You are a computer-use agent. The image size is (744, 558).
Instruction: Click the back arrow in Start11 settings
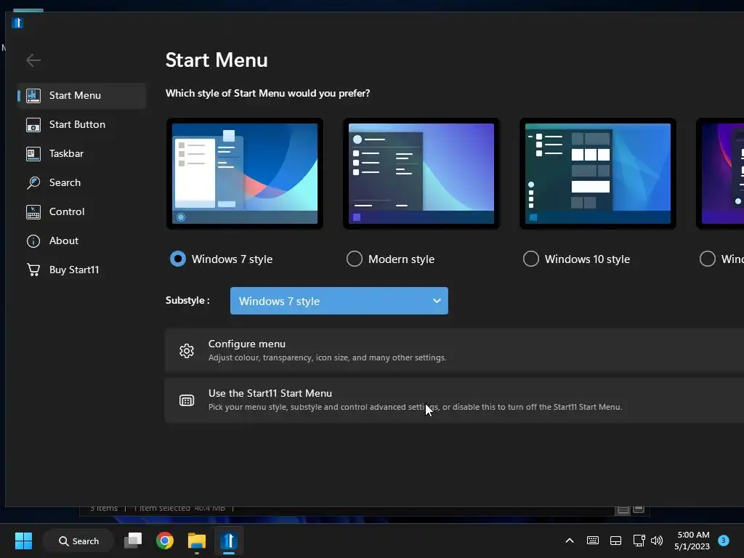click(x=33, y=60)
